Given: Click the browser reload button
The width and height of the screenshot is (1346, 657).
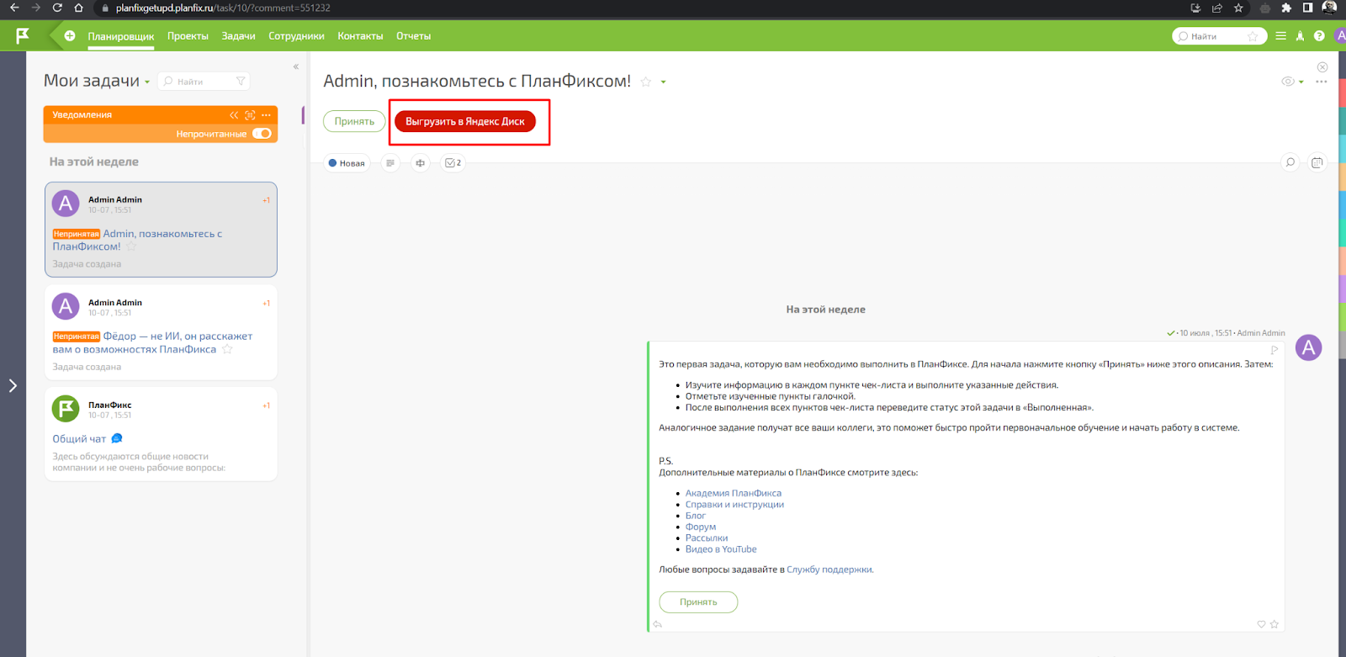Looking at the screenshot, I should click(x=57, y=8).
